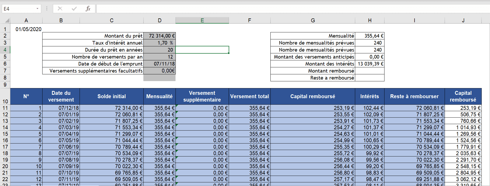Select the Montant des intérêts value 13 039,39 €
The height and width of the screenshot is (186, 490).
369,64
